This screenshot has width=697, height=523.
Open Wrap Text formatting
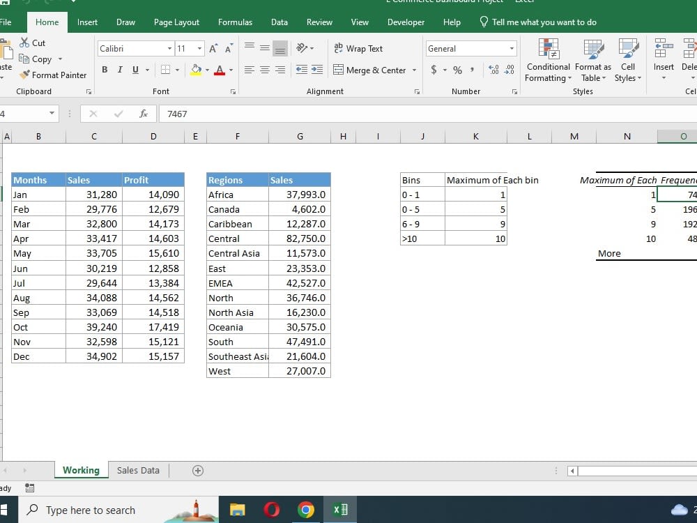[360, 48]
